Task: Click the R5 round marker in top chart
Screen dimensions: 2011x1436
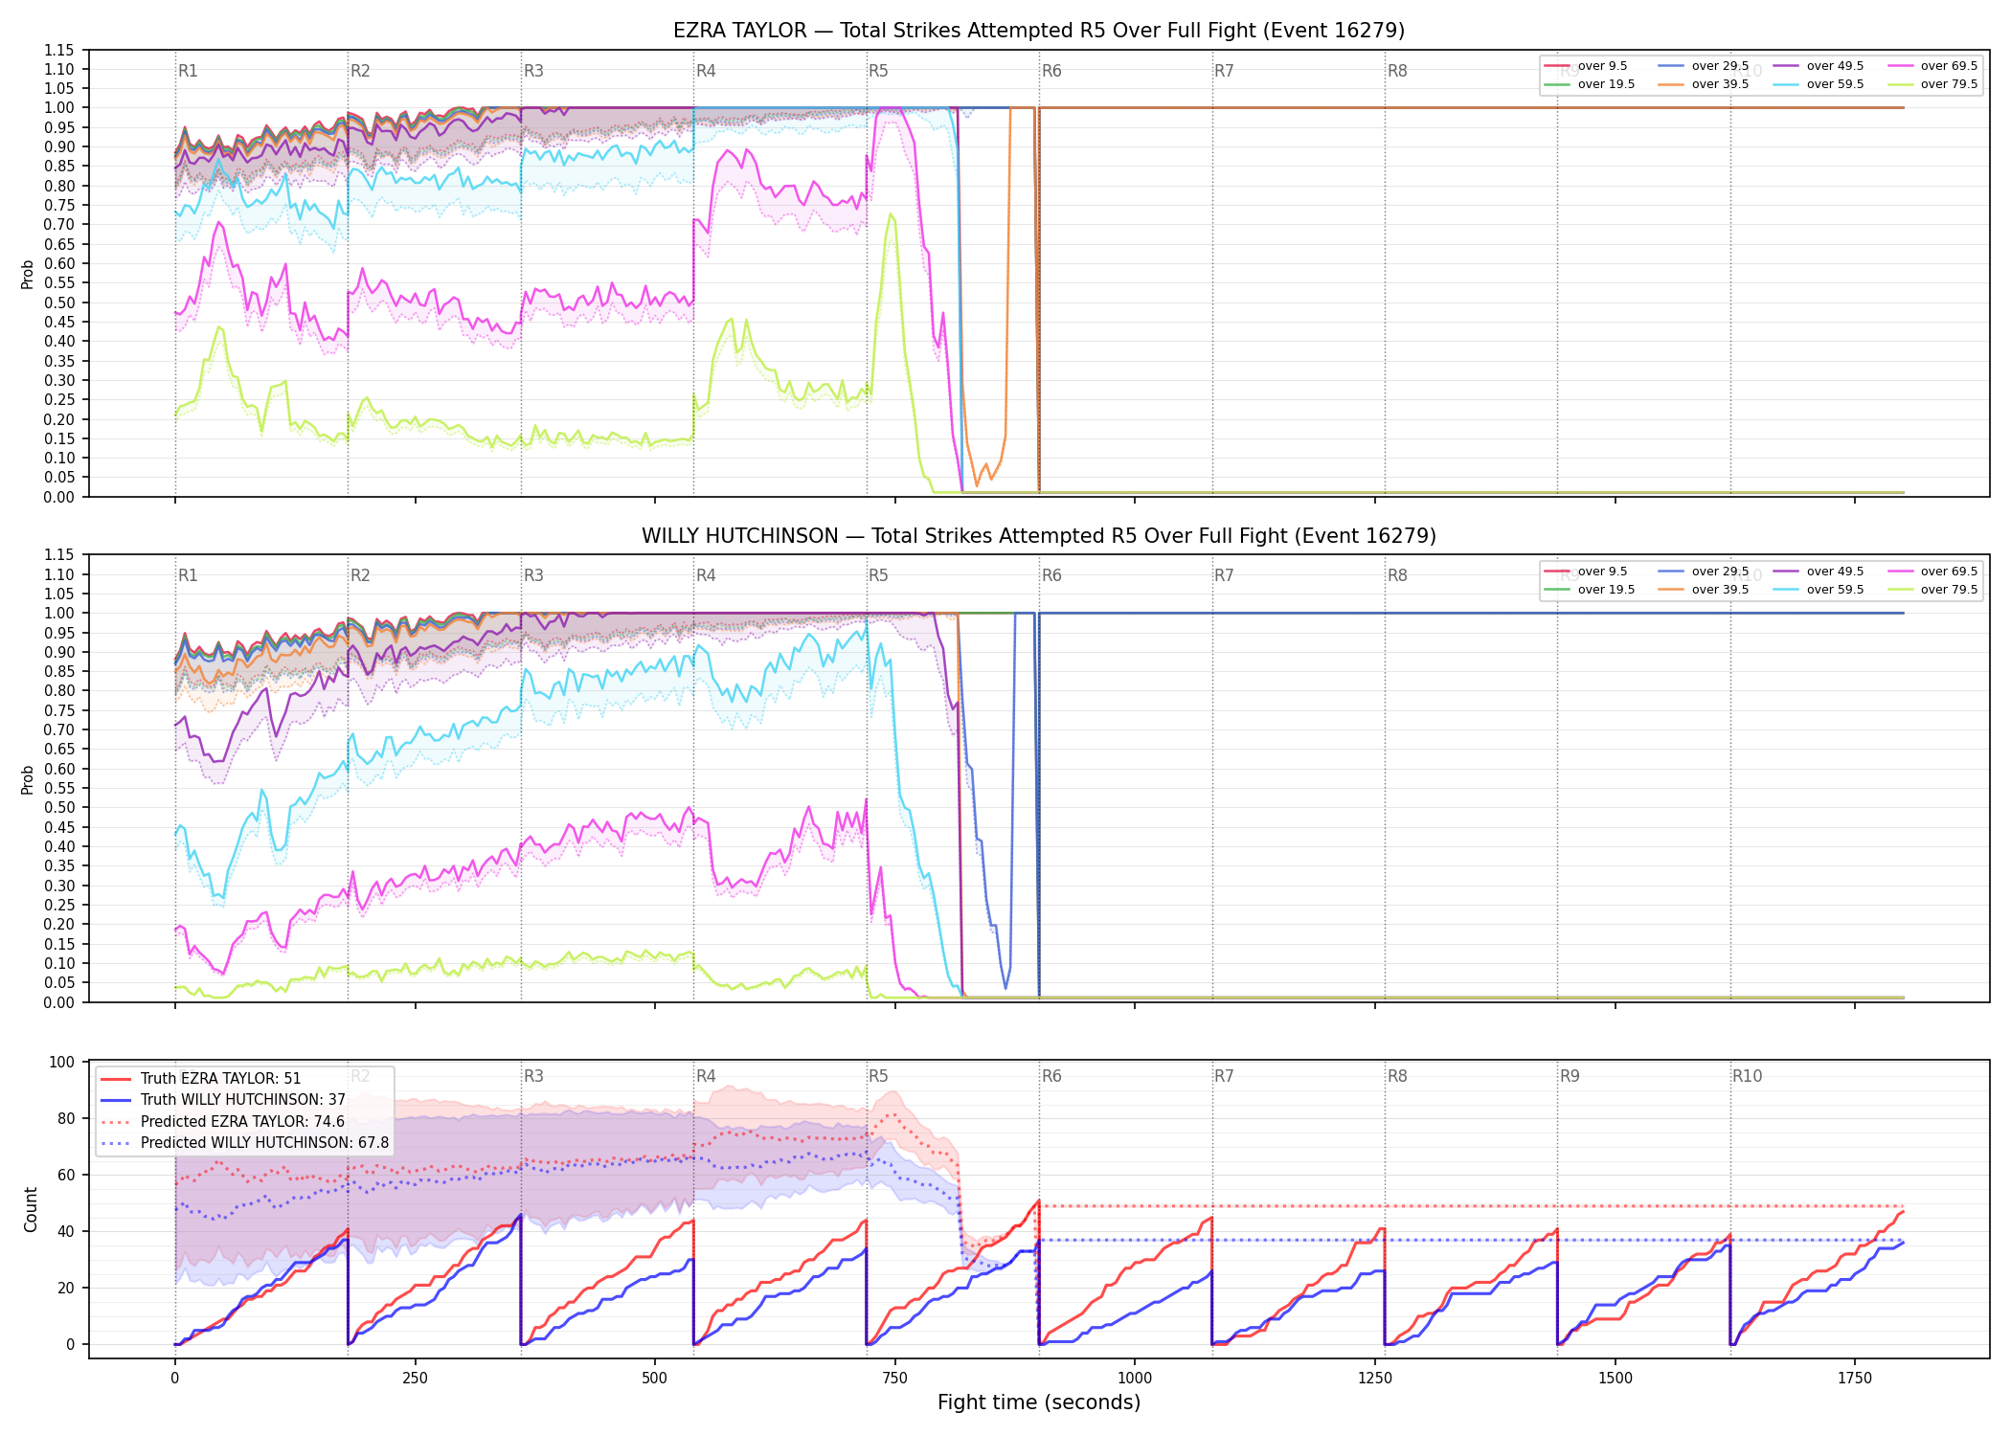Action: 878,71
